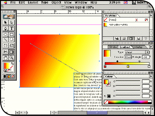The height and width of the screenshot is (116, 155).
Task: Select the yellow gradient colour stop
Action: coord(128,66)
